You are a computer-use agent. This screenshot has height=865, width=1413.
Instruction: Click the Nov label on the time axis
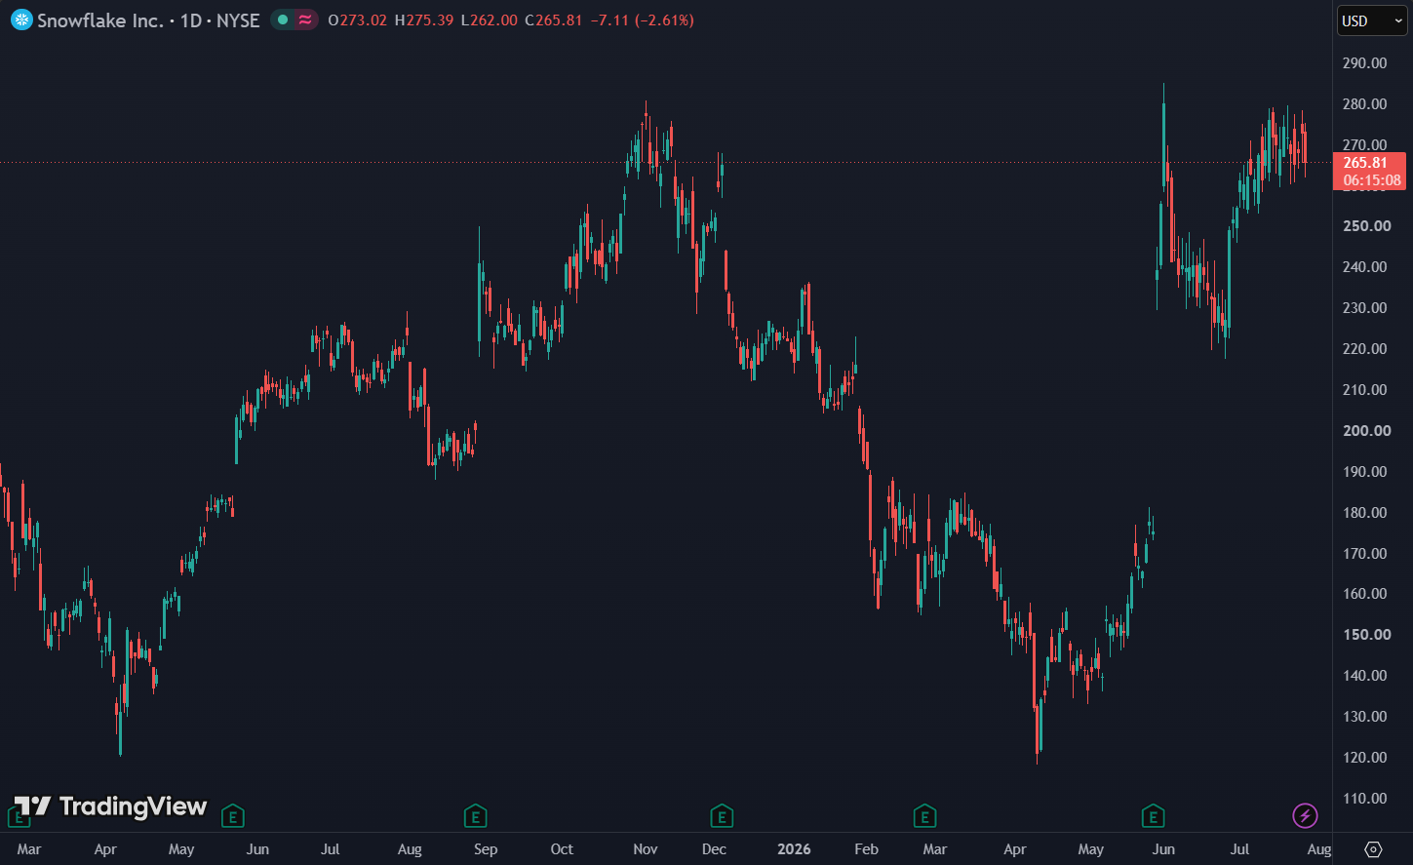pyautogui.click(x=646, y=849)
